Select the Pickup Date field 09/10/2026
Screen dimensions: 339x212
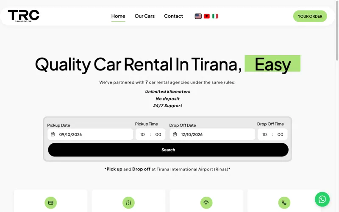point(90,134)
